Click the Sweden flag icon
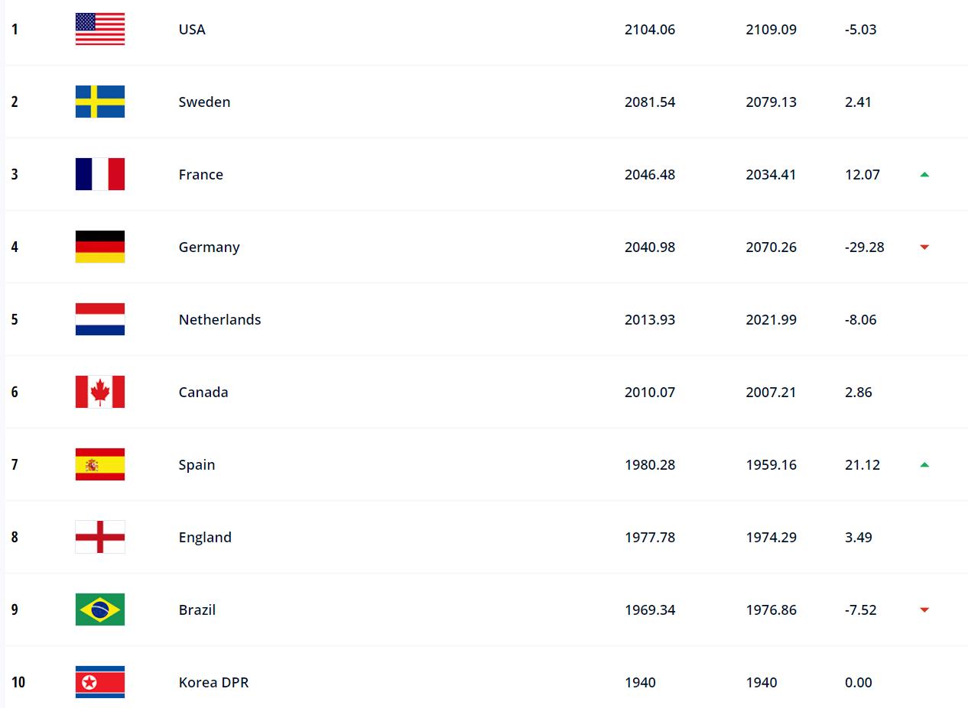The height and width of the screenshot is (708, 968). click(100, 102)
